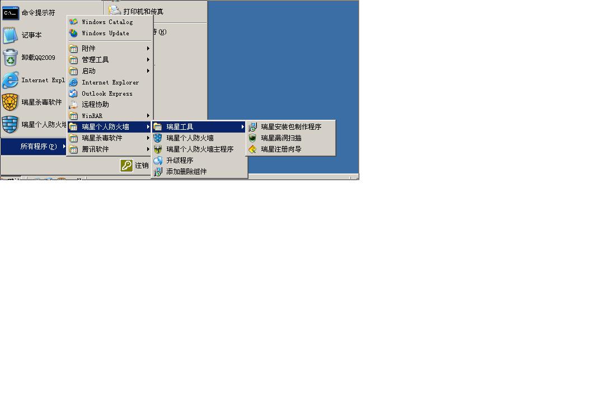This screenshot has height=396, width=610.
Task: Click Internet Explorer icon in programs list
Action: [73, 82]
